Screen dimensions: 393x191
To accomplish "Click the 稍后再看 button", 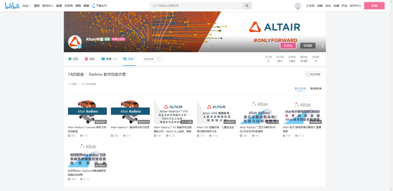I will point(314,74).
